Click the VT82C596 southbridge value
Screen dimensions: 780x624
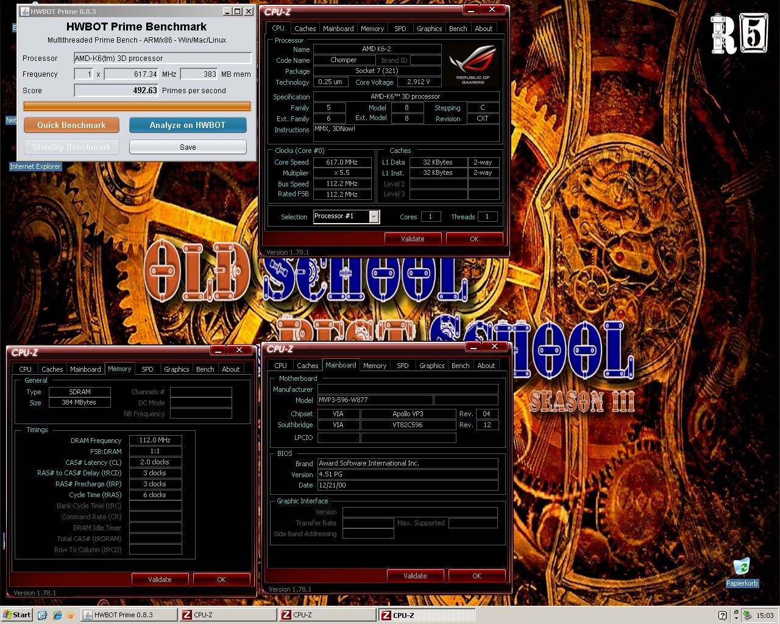(x=408, y=425)
